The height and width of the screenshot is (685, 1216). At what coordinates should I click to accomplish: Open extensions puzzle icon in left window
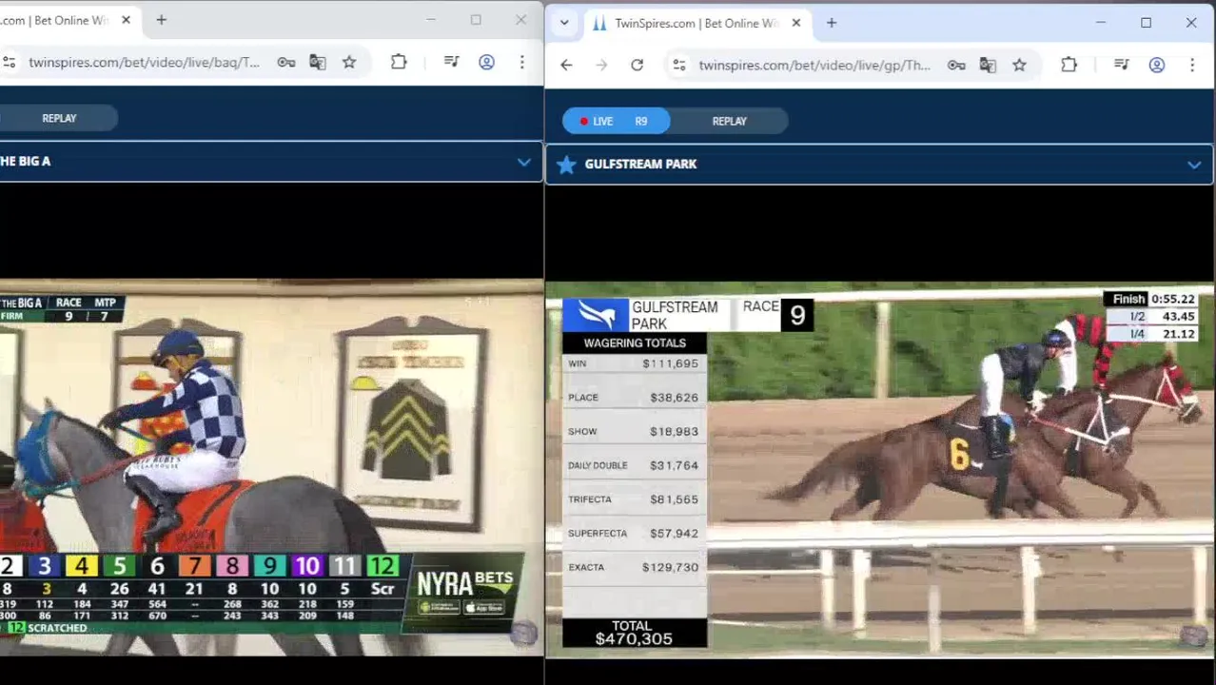[x=399, y=62]
